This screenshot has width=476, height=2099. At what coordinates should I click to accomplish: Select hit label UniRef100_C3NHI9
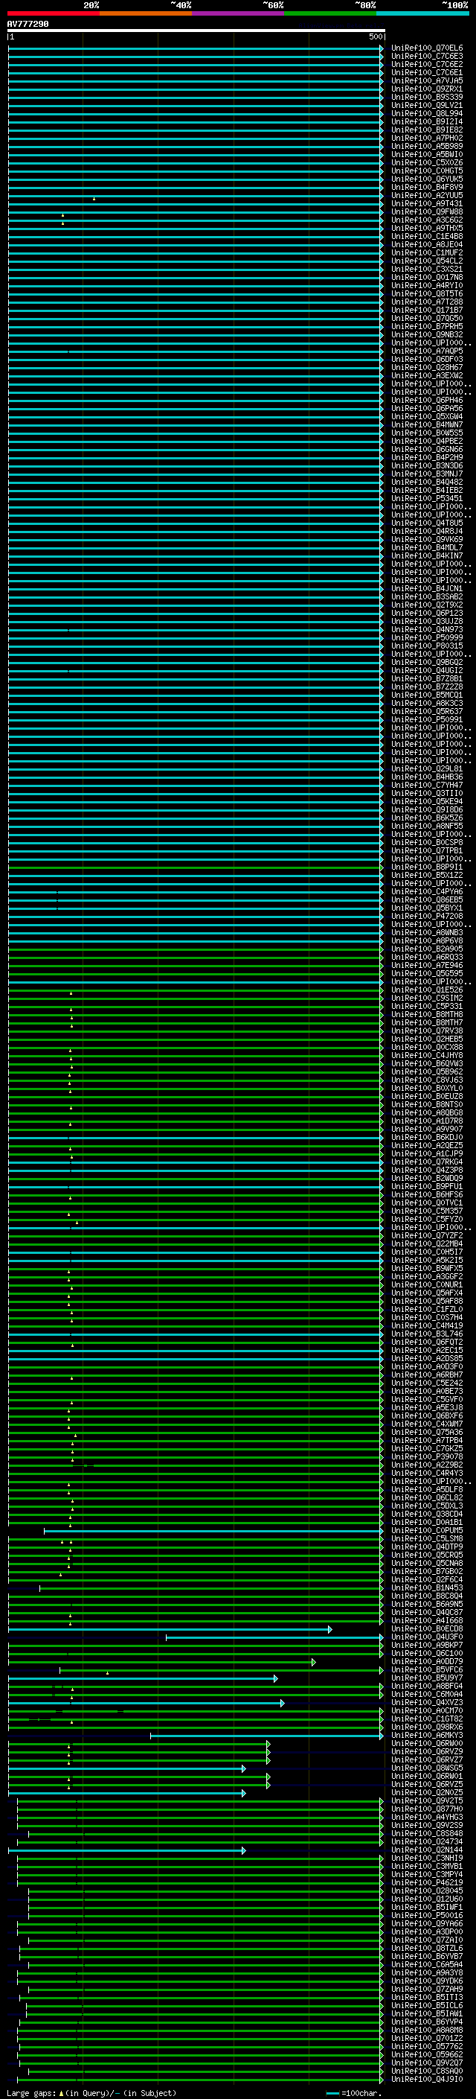[427, 1858]
